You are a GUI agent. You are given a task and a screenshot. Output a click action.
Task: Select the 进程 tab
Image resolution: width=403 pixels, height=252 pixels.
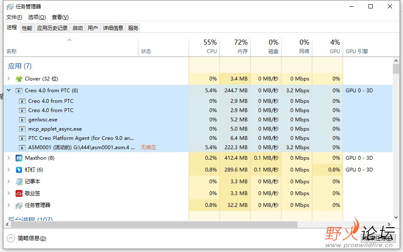pos(12,27)
